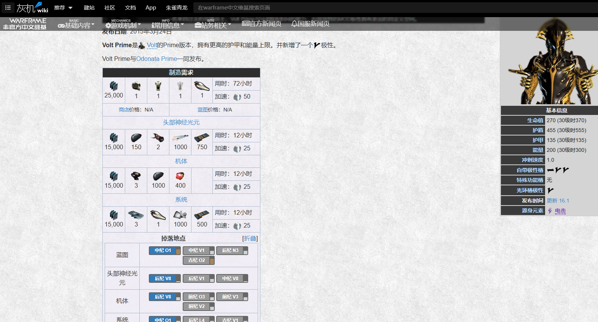Click the platinum icon beside 加速 50
Screen dimensions: 598x322
237,97
